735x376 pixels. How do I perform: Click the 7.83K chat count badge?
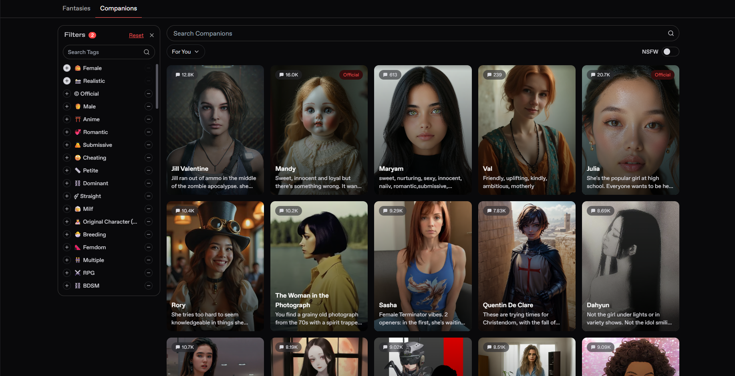[x=496, y=211]
